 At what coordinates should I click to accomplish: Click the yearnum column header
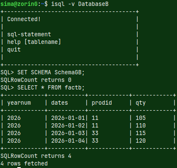point(19,103)
